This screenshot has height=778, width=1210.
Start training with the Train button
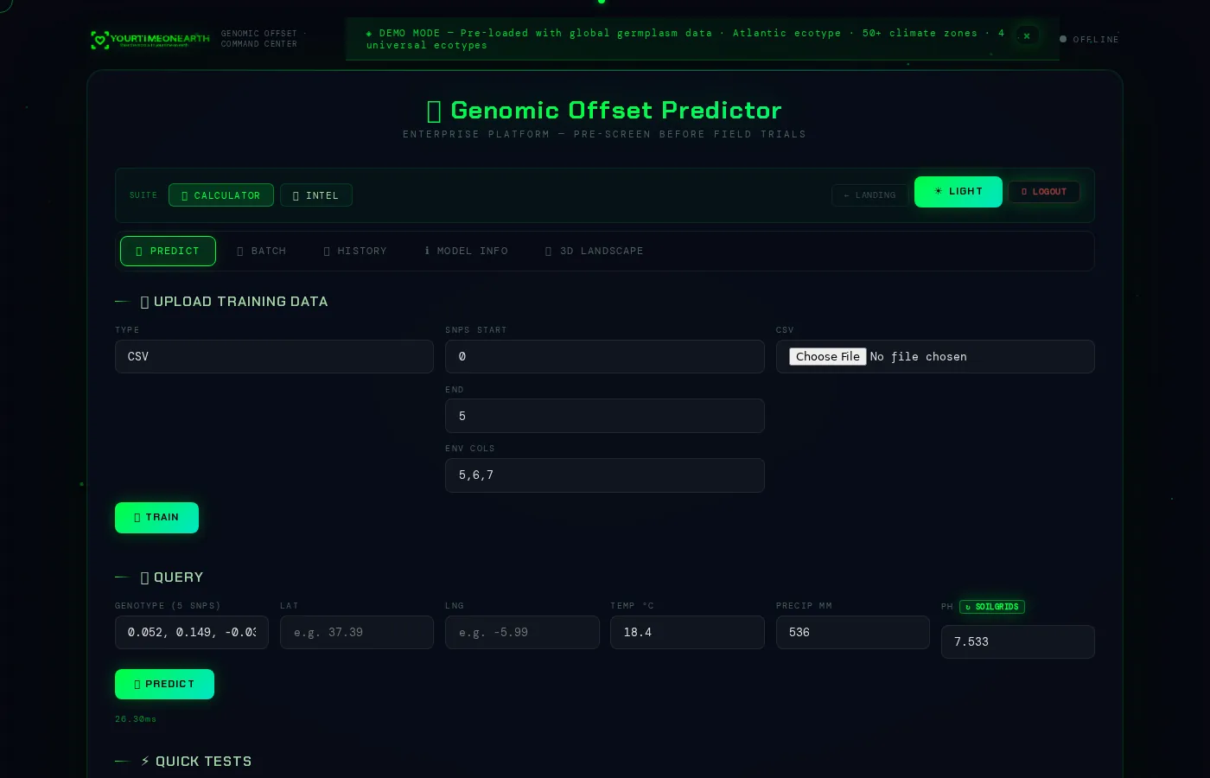(x=156, y=518)
